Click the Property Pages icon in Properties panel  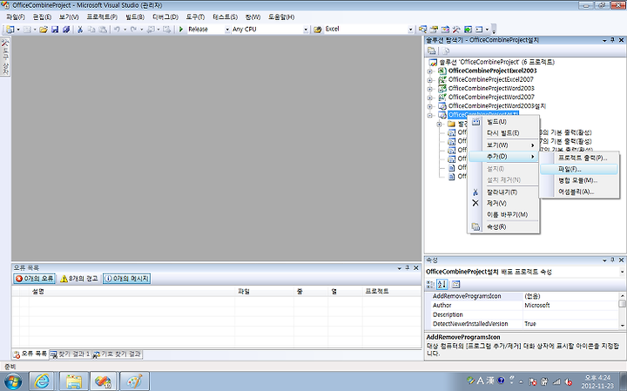click(455, 284)
